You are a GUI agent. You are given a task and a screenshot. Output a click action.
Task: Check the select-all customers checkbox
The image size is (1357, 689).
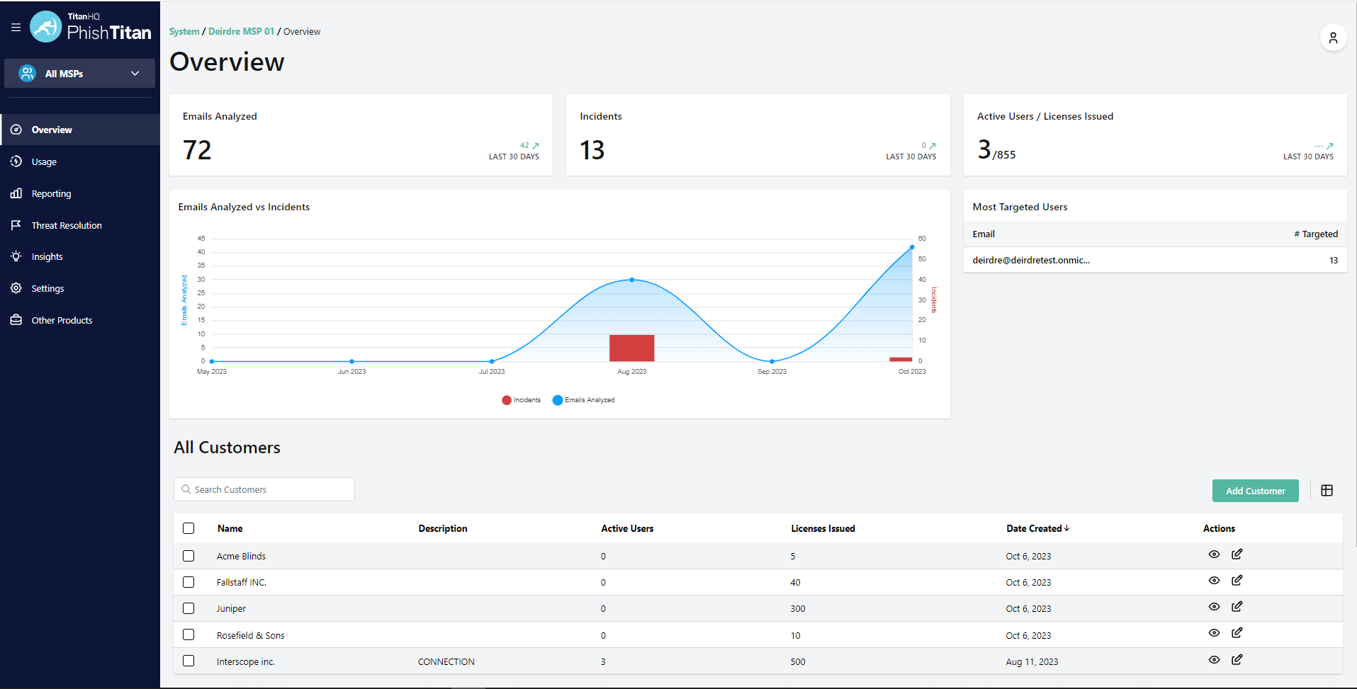(188, 528)
